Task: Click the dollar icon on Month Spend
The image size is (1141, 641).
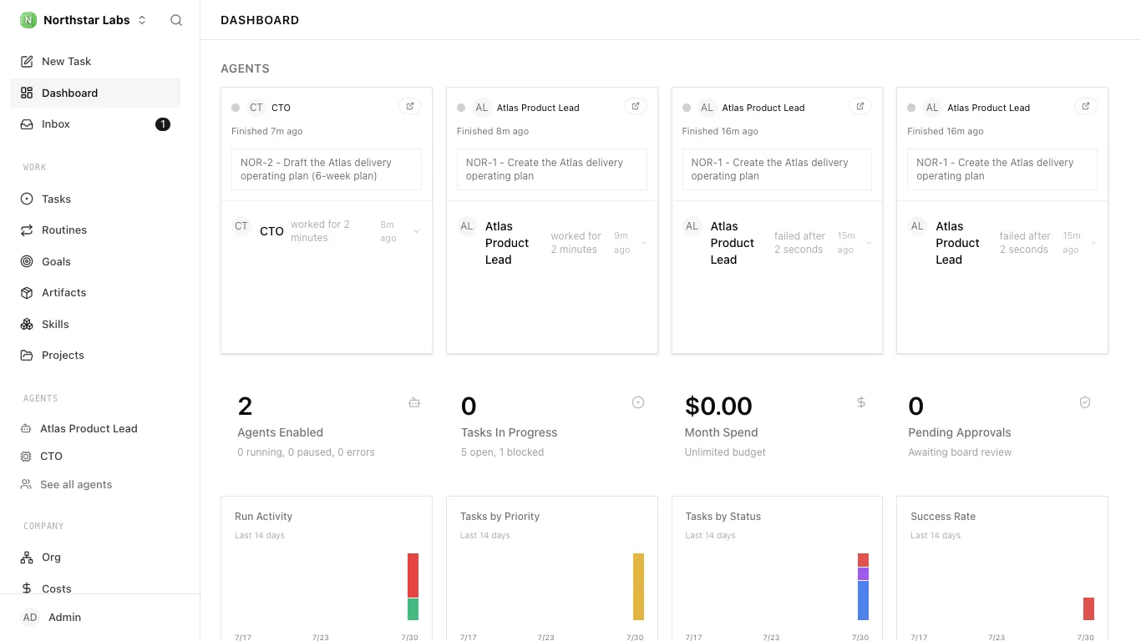Action: coord(861,402)
